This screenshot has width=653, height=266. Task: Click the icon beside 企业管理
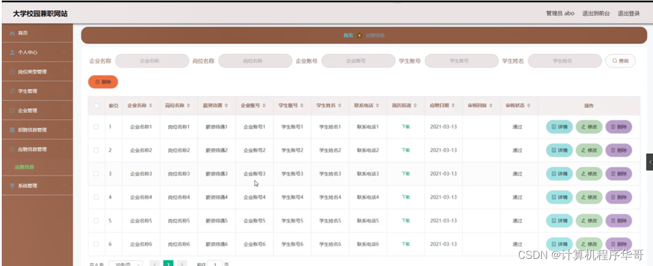pos(12,110)
